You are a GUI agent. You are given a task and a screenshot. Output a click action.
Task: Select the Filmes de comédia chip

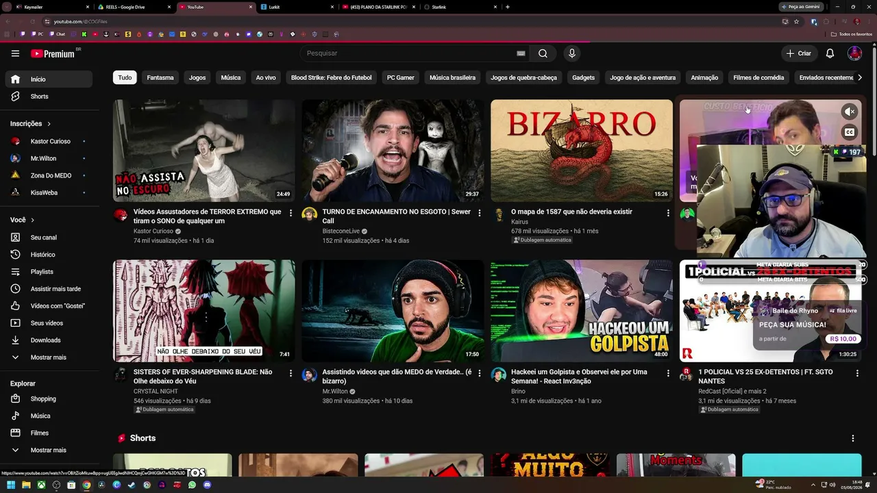click(758, 77)
